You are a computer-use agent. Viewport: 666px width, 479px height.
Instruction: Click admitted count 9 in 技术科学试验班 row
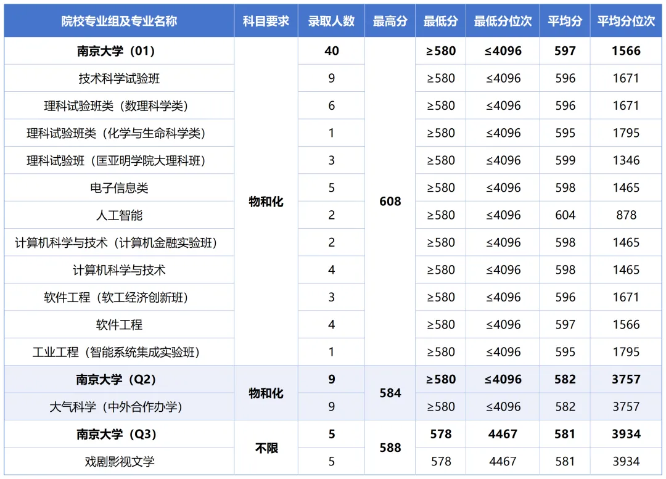(x=331, y=78)
